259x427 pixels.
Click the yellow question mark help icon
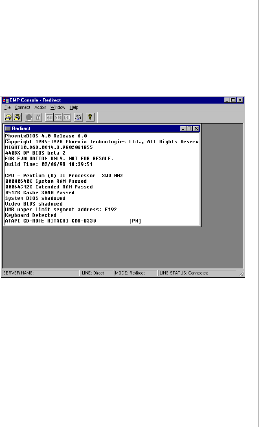[90, 117]
